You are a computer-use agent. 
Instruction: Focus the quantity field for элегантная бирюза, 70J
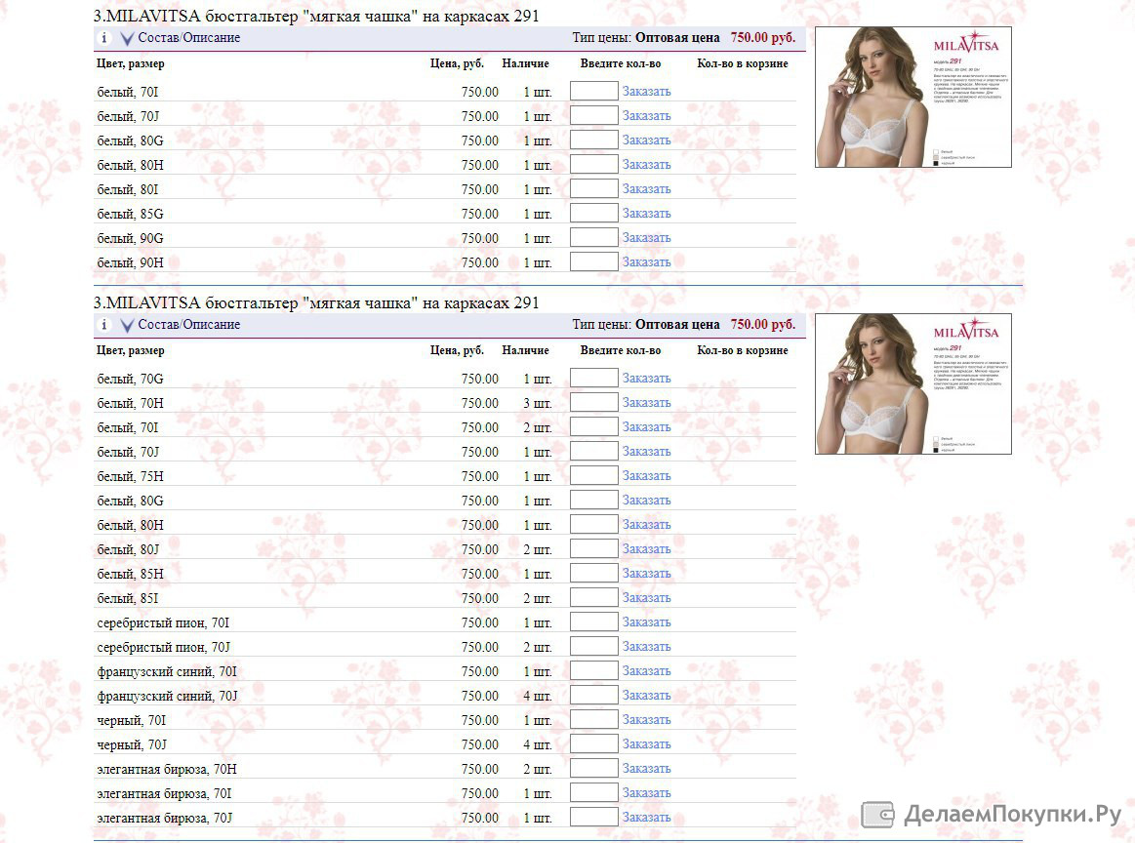pyautogui.click(x=593, y=817)
